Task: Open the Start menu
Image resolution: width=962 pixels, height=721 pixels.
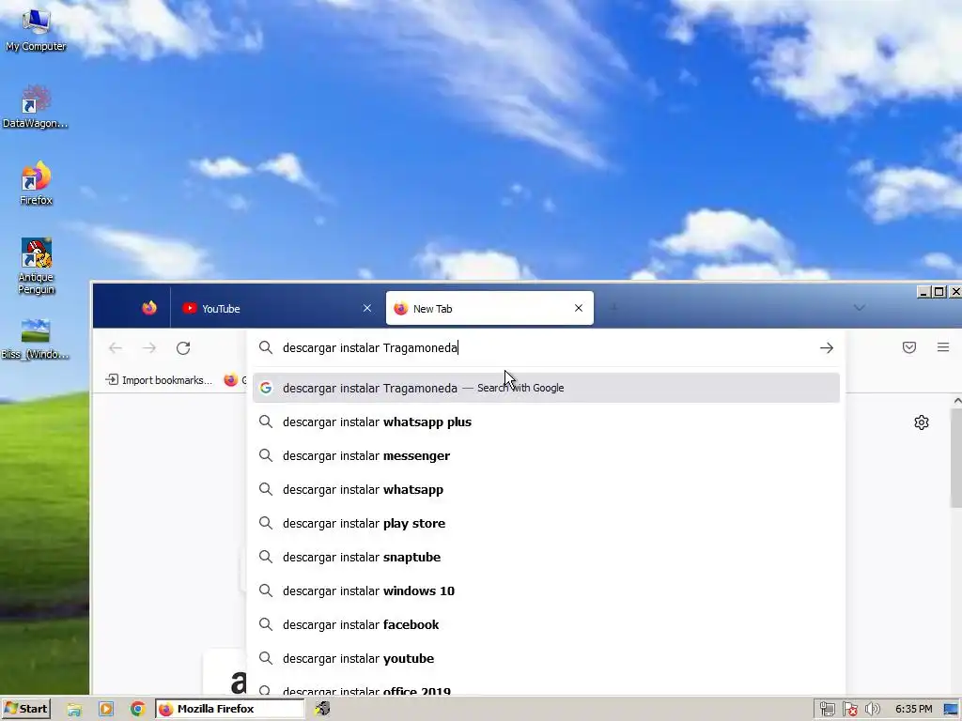Action: (25, 709)
